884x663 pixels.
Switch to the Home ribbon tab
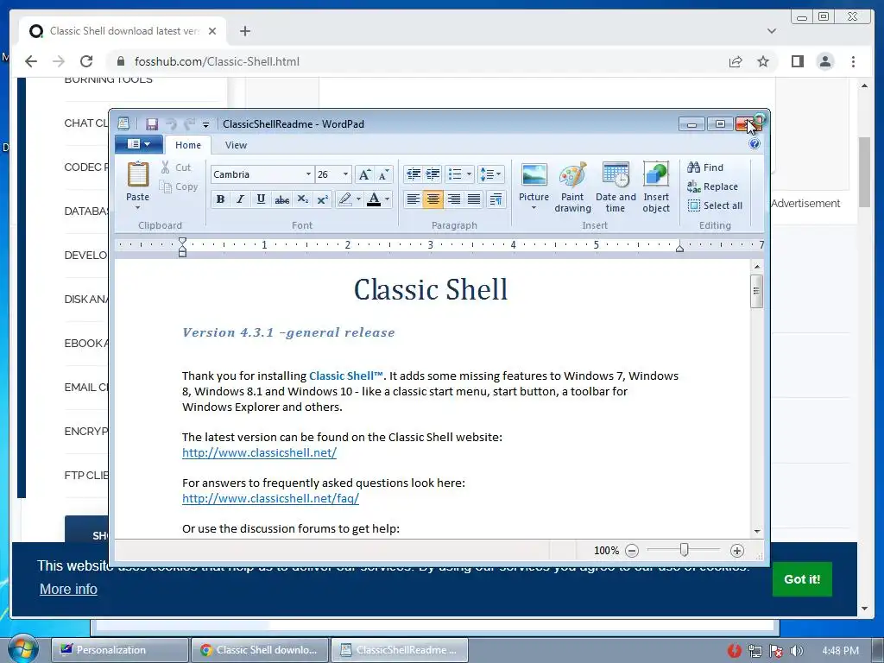coord(187,145)
